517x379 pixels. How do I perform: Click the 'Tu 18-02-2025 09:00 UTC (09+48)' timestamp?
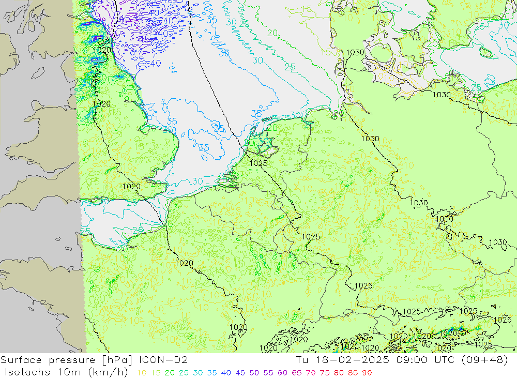(x=402, y=360)
